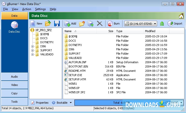
Task: Select DOCS folder name in file list
Action: click(x=72, y=41)
